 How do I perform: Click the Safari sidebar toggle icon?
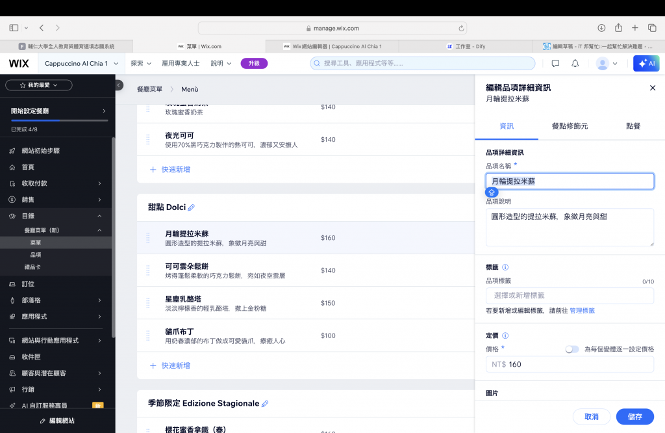tap(14, 28)
